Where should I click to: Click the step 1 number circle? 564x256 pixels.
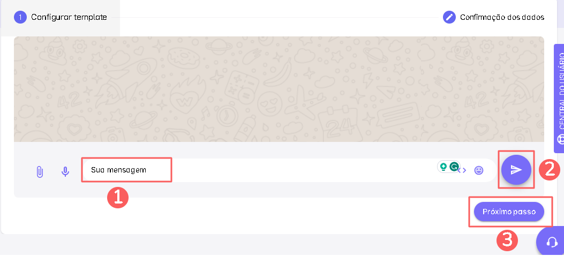tap(20, 17)
